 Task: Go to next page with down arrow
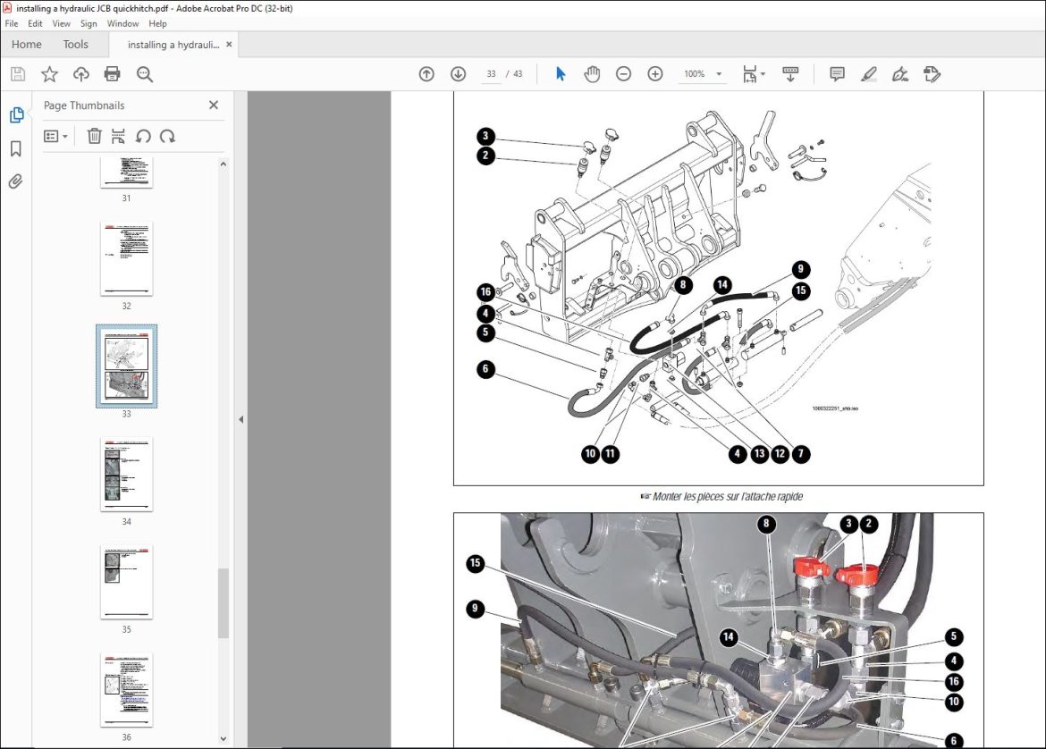[459, 74]
